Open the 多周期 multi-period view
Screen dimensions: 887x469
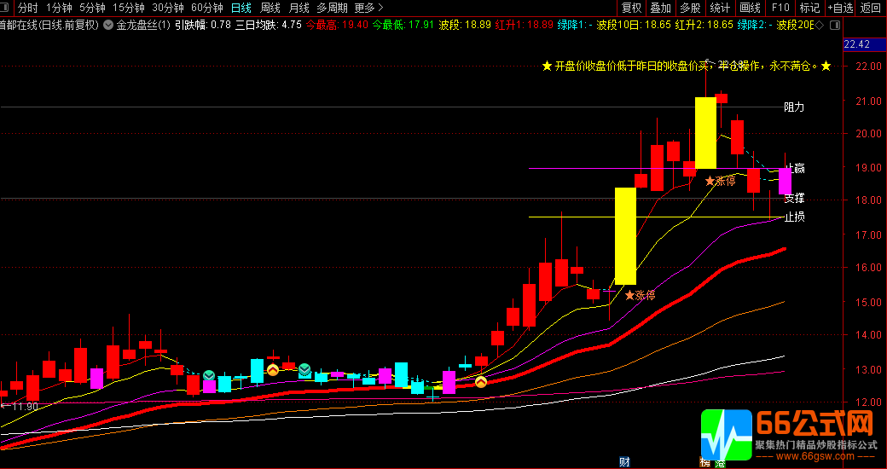tap(332, 8)
